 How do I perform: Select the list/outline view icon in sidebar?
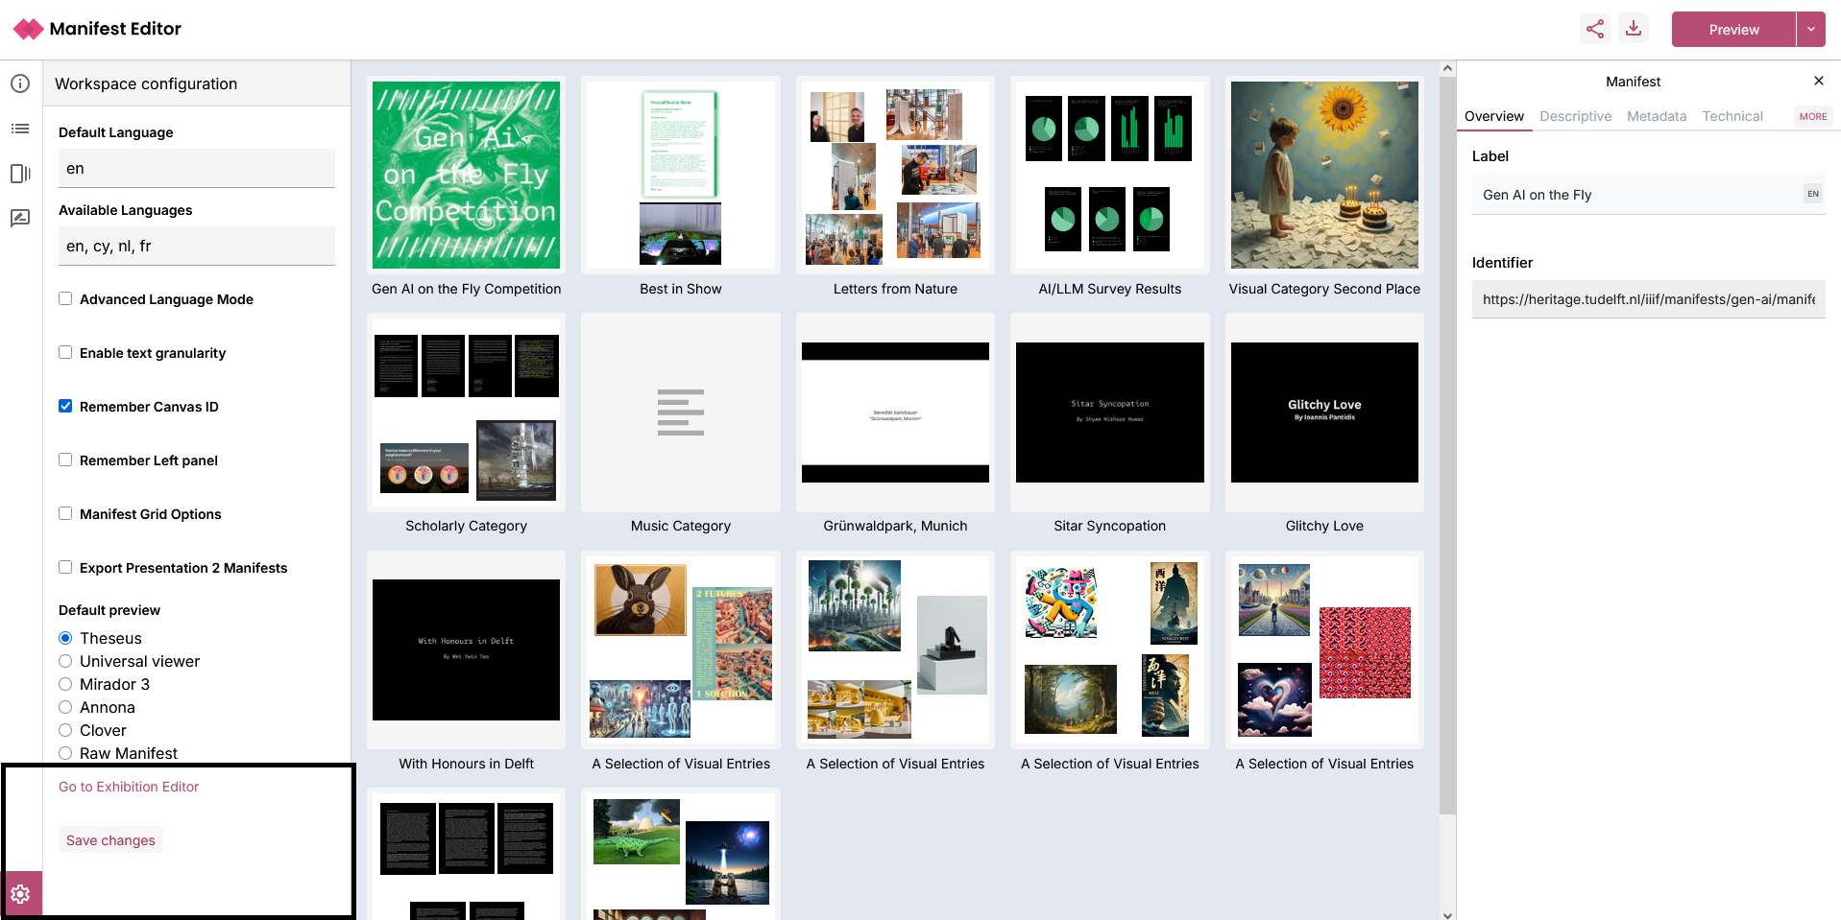click(20, 128)
